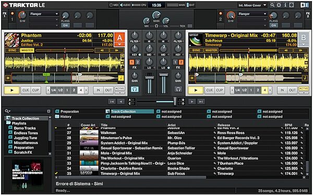313x196 pixels.
Task: Jump to track start on deck A stripe
Action: point(8,78)
